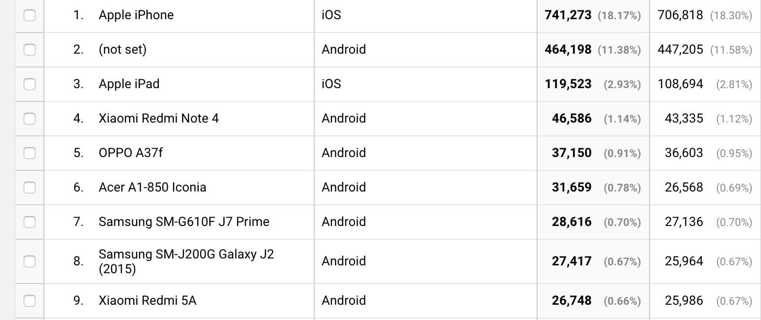Image resolution: width=761 pixels, height=320 pixels.
Task: Open Apple iPad device details
Action: (129, 84)
